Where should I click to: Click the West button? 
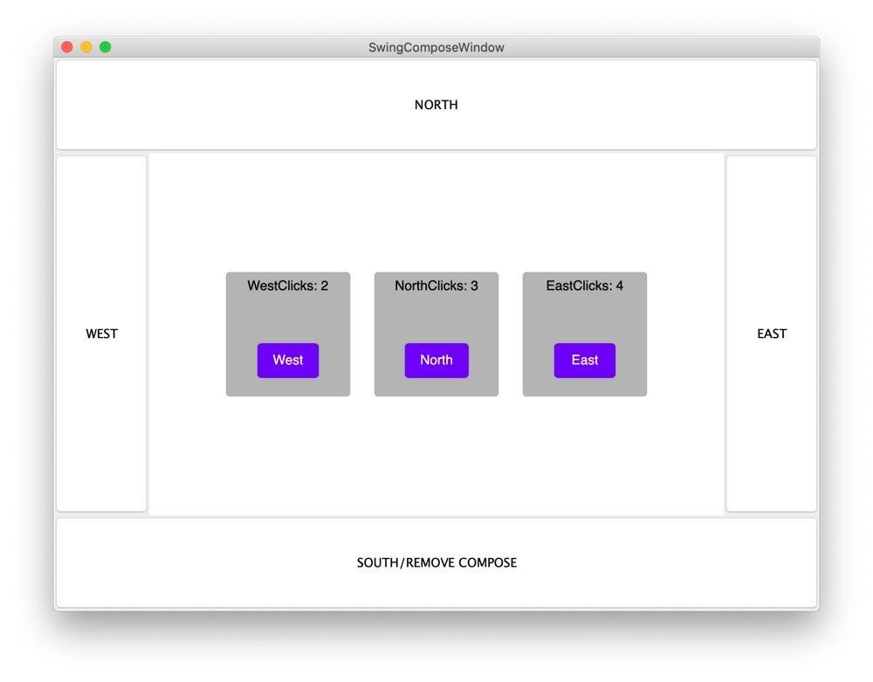pos(287,360)
